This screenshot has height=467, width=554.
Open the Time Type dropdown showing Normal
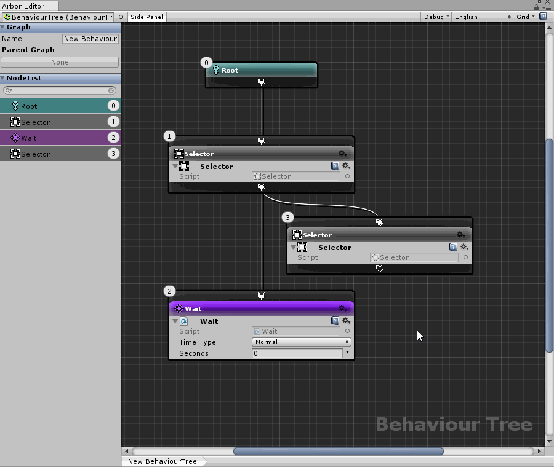point(302,342)
